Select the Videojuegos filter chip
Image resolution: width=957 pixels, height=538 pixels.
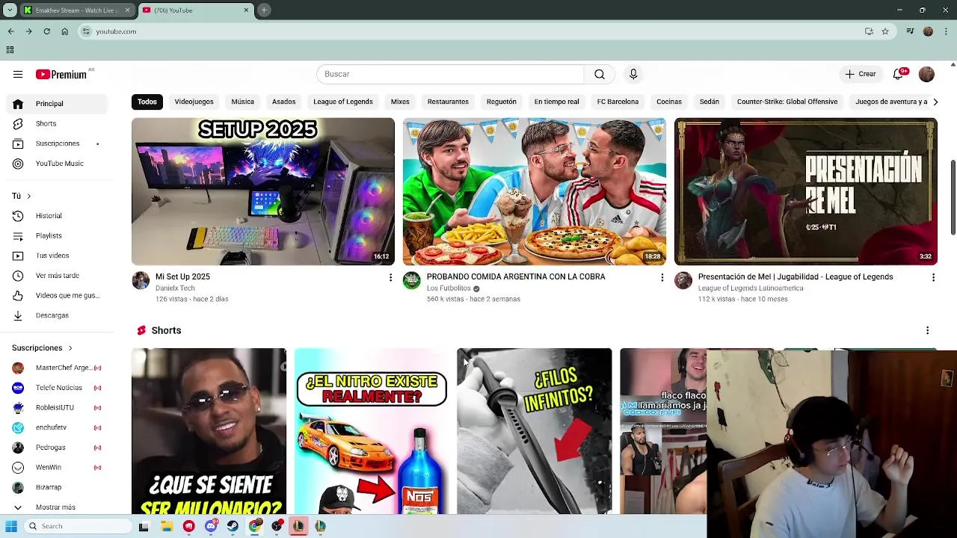point(194,102)
